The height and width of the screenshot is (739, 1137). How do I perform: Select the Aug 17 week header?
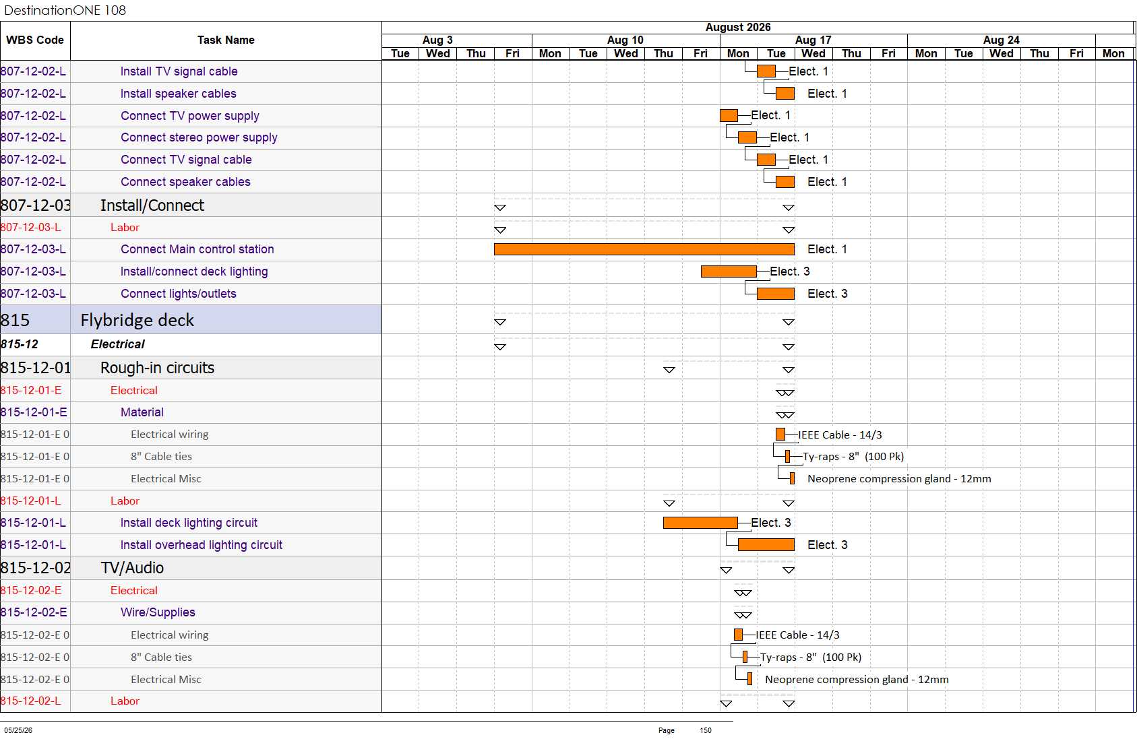click(x=813, y=40)
